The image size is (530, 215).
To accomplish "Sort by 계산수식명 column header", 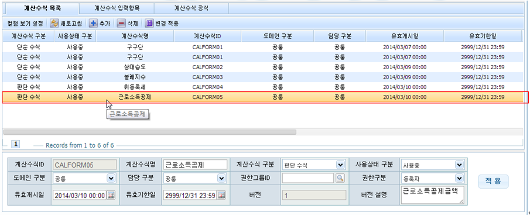I will coord(135,36).
